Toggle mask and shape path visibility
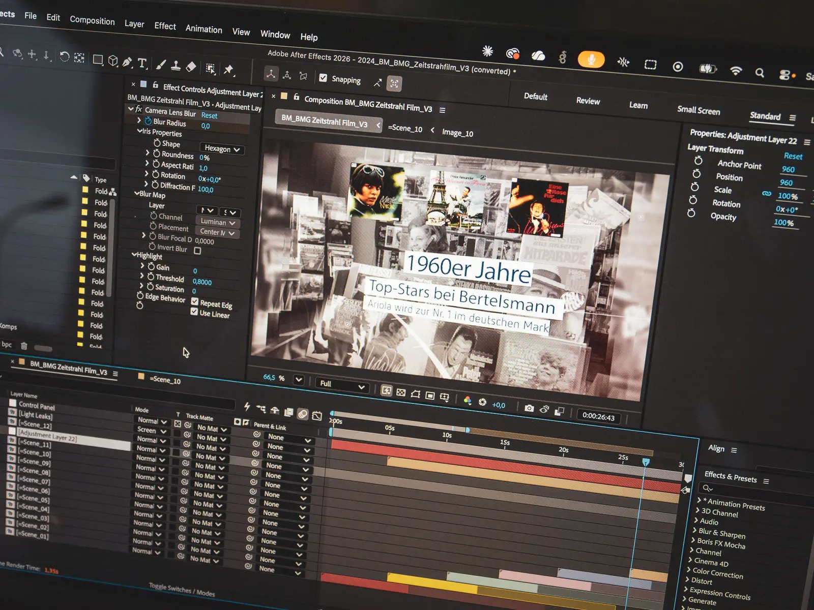Viewport: 814px width, 610px height. 416,394
